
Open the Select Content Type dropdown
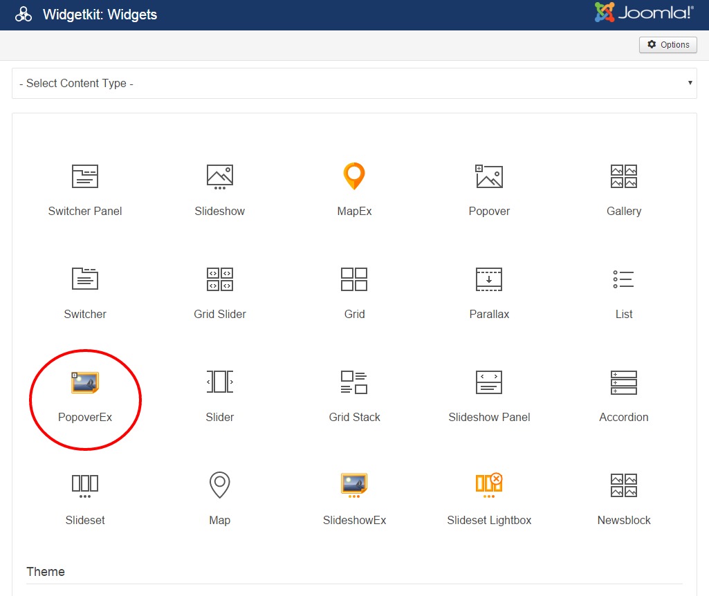354,83
